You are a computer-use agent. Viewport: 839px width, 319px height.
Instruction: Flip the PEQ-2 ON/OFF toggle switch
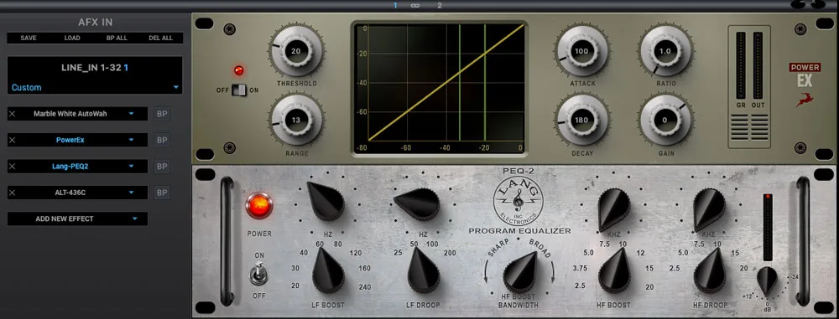point(259,274)
